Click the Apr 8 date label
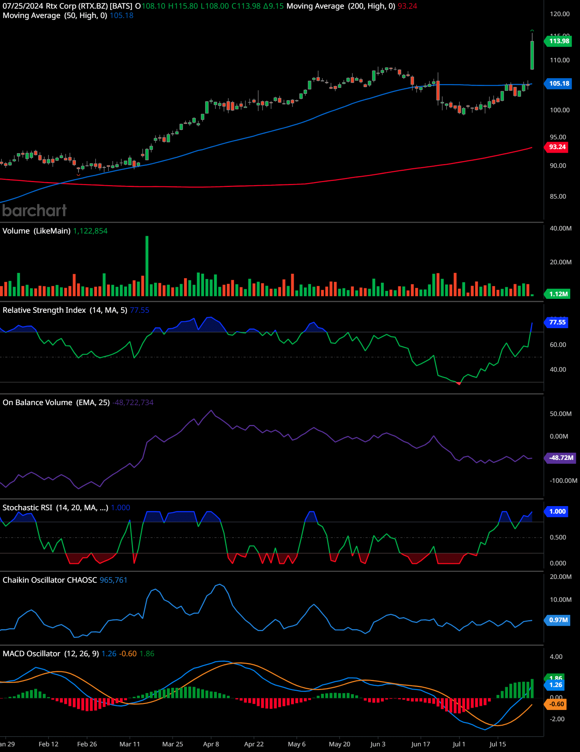 pos(211,744)
